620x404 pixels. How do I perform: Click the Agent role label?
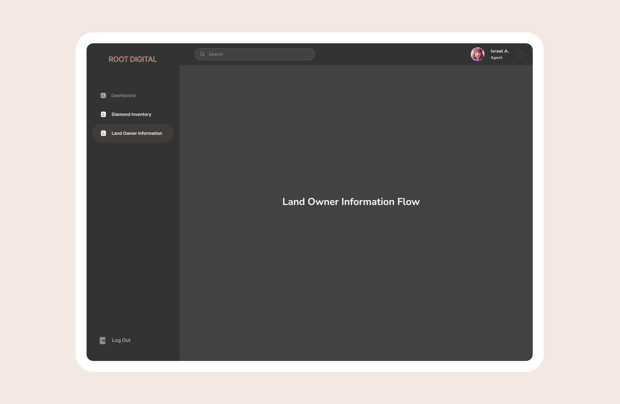click(496, 58)
